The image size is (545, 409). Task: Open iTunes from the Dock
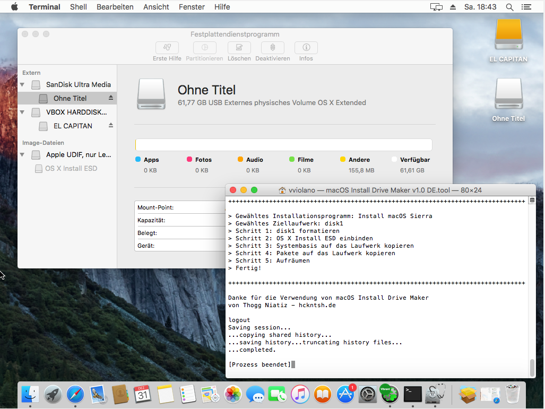click(300, 394)
